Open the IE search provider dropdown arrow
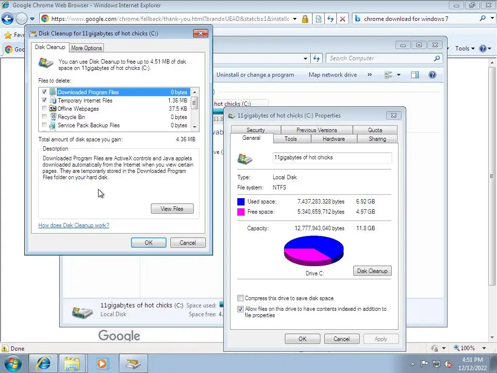497x373 pixels. click(x=492, y=18)
